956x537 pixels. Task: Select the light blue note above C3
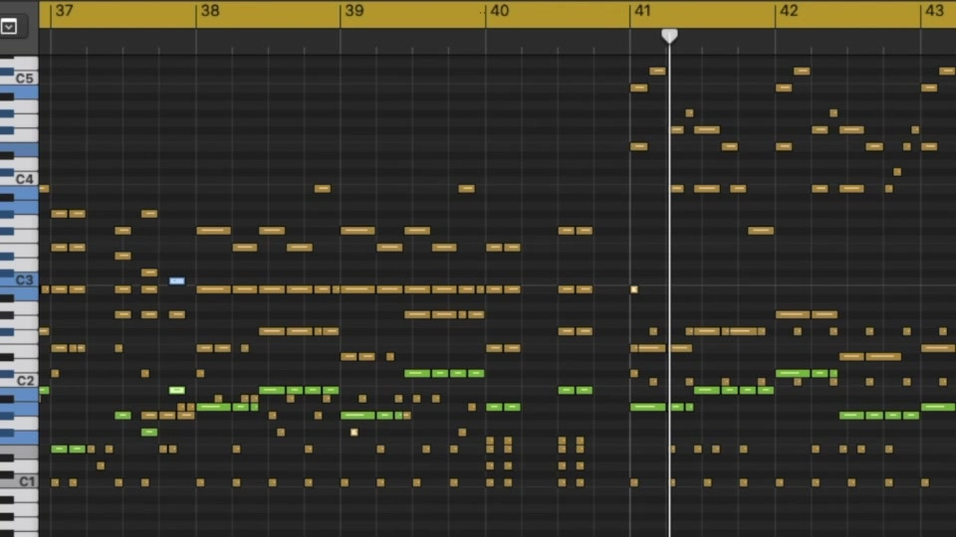click(x=177, y=280)
